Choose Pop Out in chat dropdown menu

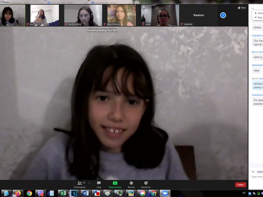[x=258, y=17]
